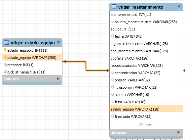Select the estado_equipo VARCHAR(128) column
Image resolution: width=185 pixels, height=140 pixels.
click(x=146, y=109)
